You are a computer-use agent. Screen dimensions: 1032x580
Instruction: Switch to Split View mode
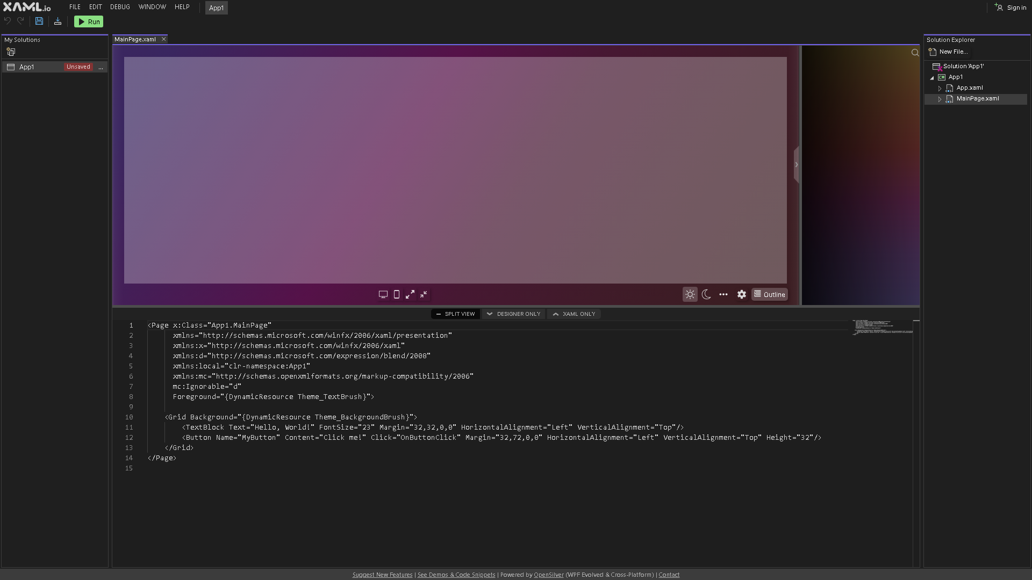point(455,314)
